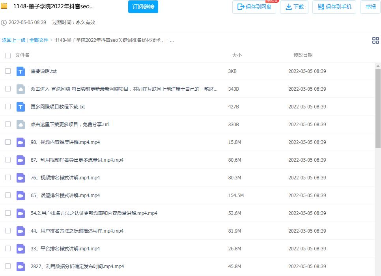Check the box for 54.2.用户排名方法 video
The width and height of the screenshot is (381, 276).
tap(8, 213)
